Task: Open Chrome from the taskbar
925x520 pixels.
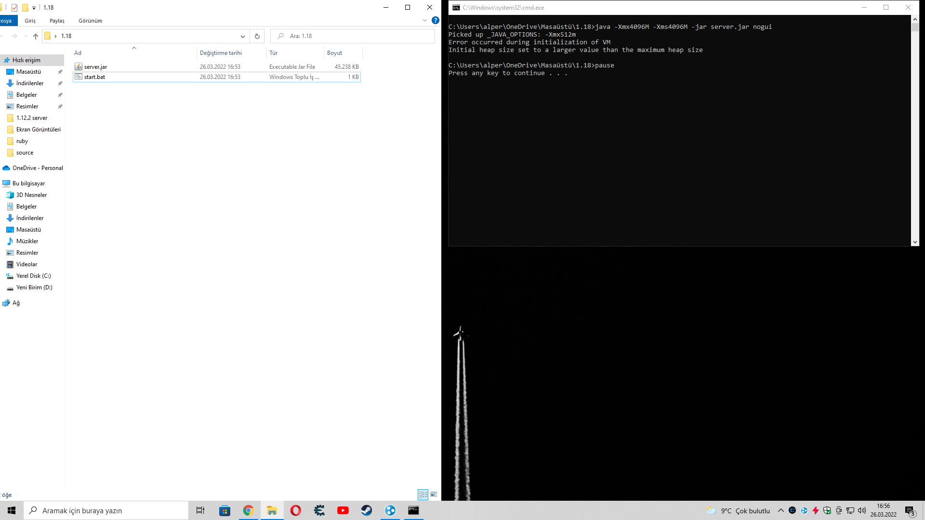Action: tap(248, 510)
